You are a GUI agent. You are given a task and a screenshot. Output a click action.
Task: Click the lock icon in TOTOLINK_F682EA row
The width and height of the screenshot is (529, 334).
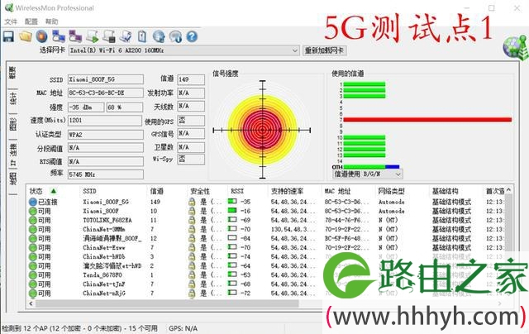192,220
